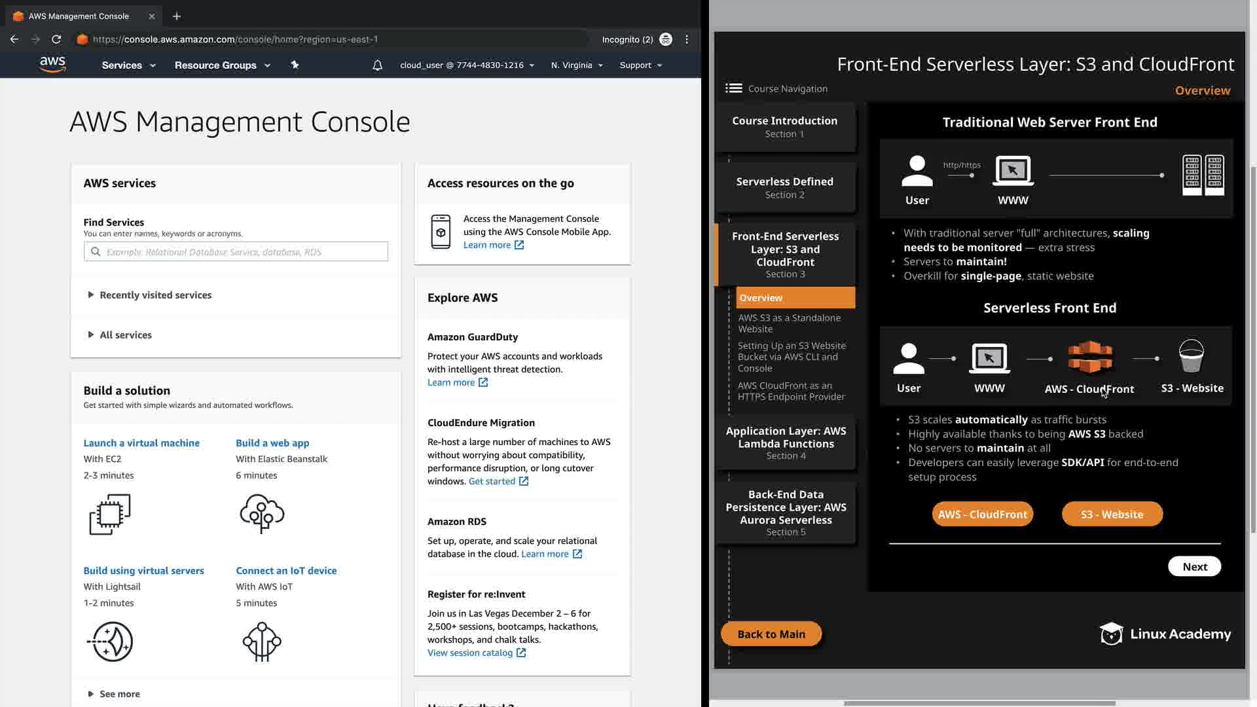1257x707 pixels.
Task: Click the pin shortcuts icon in navbar
Action: coord(295,65)
